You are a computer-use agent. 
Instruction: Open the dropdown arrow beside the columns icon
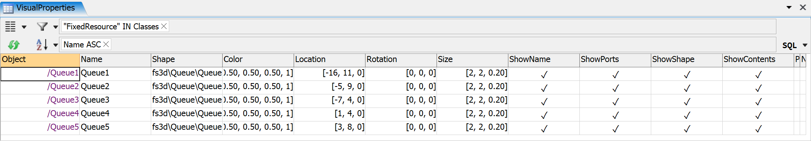pos(24,27)
